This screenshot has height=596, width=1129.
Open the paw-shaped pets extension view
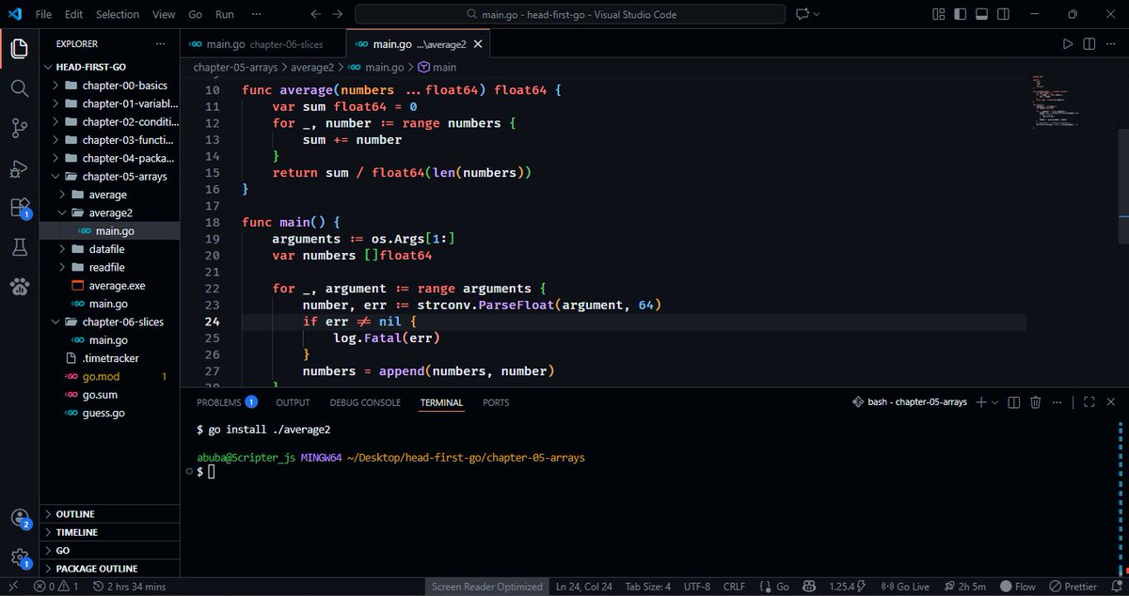[20, 287]
